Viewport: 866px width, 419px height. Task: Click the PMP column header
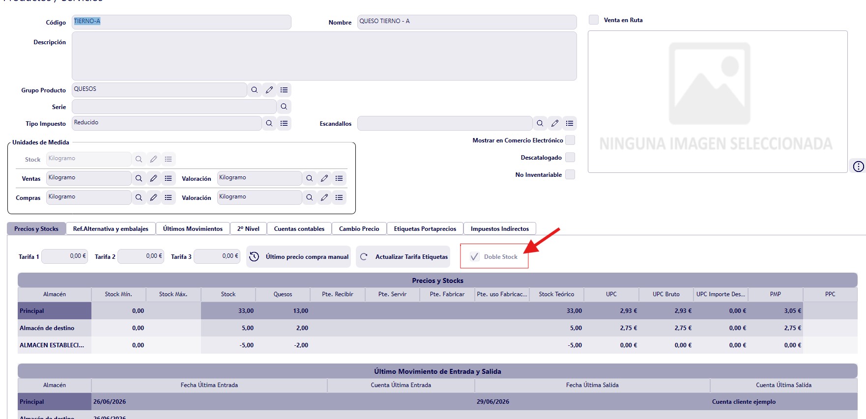click(x=776, y=294)
